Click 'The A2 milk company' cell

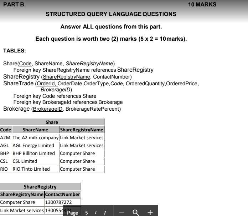click(36, 138)
